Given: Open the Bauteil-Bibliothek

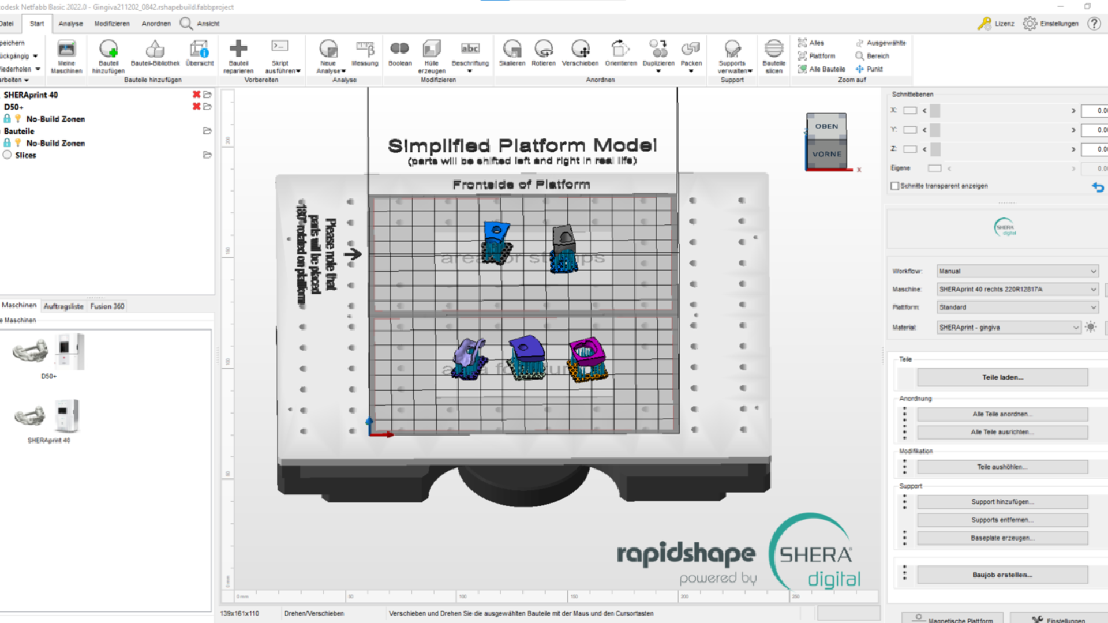Looking at the screenshot, I should point(155,53).
